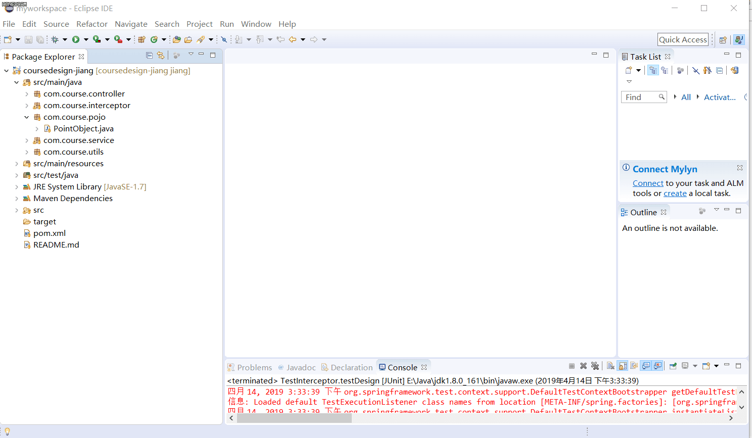Toggle Show Console When Standard Error Changes

tap(657, 366)
